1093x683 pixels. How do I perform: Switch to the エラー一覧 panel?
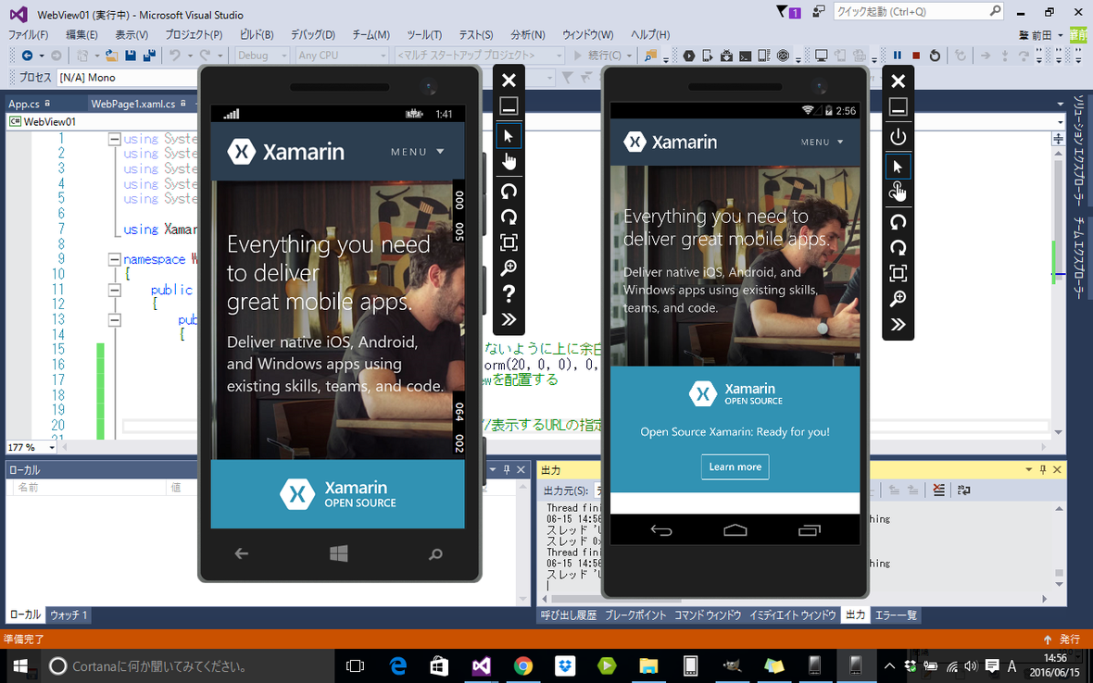[898, 614]
